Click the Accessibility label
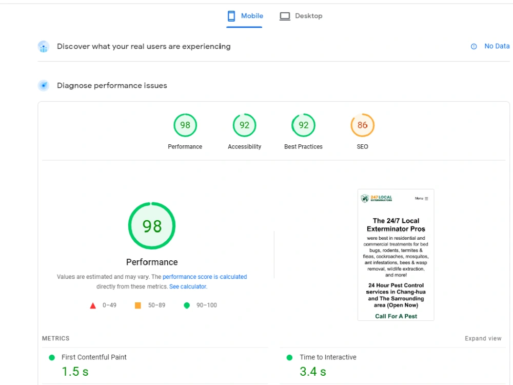 click(244, 147)
